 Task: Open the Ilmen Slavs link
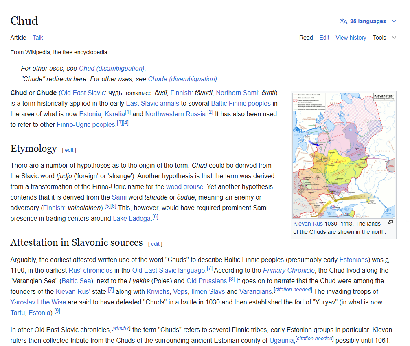[208, 291]
